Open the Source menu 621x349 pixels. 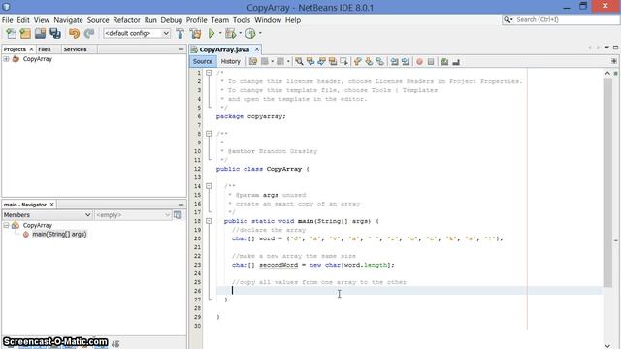[98, 20]
